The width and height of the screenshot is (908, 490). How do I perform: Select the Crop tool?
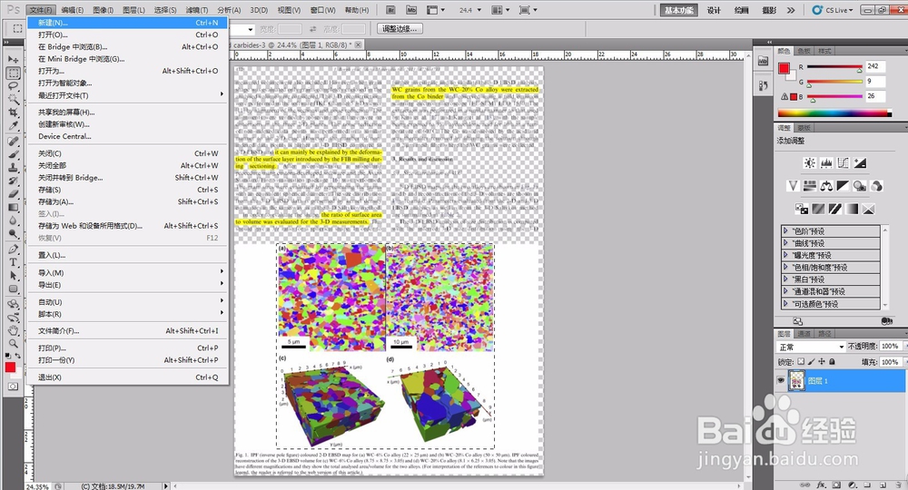click(14, 113)
